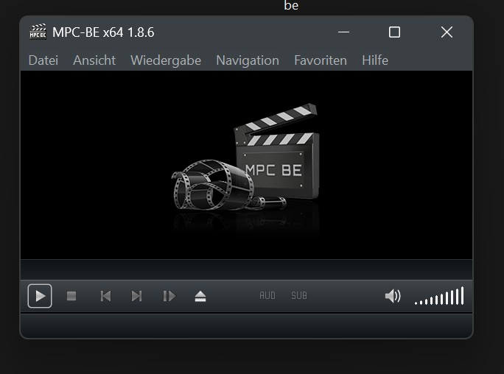
Task: Open the Navigation menu
Action: 248,60
